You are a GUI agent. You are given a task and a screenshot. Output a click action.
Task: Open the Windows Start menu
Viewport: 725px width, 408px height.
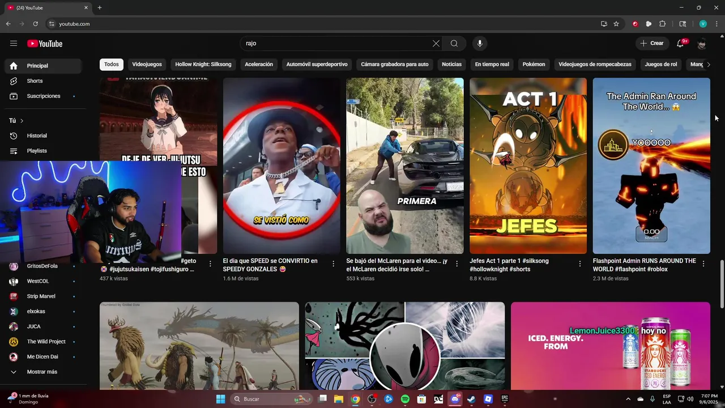(220, 399)
